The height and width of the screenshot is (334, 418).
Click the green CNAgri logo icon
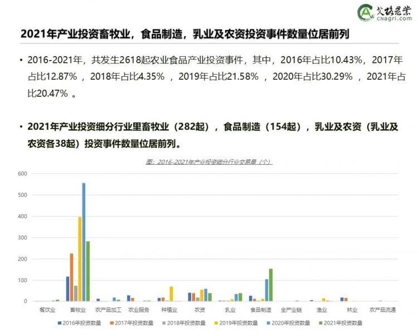pyautogui.click(x=365, y=13)
